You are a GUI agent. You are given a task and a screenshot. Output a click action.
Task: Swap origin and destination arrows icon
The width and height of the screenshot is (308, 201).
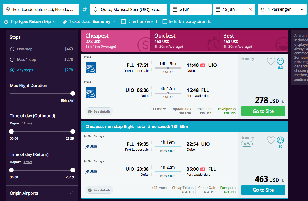pos(85,9)
